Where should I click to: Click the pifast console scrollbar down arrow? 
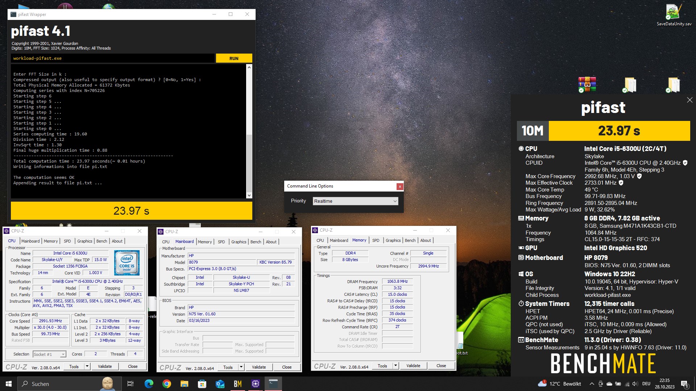click(x=249, y=195)
